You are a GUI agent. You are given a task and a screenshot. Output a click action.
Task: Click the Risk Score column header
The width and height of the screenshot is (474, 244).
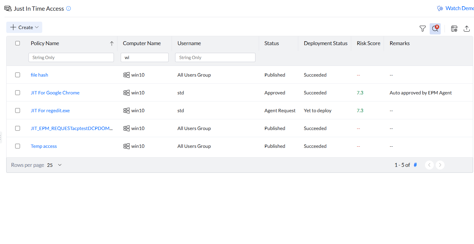click(368, 43)
